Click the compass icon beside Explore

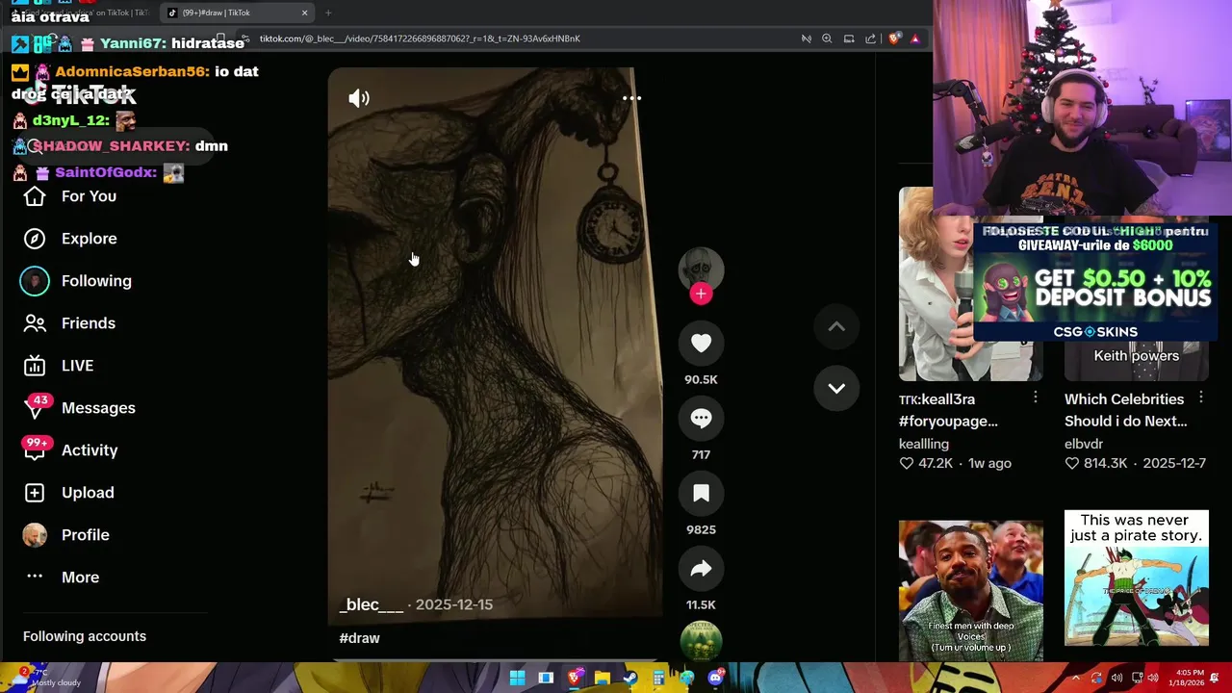(x=35, y=239)
